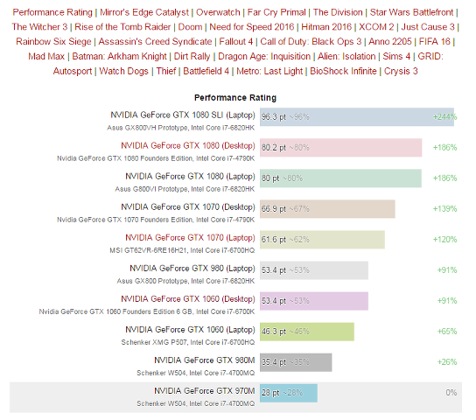Click the GeForce GTX 980M label
The image size is (476, 420).
coord(205,360)
